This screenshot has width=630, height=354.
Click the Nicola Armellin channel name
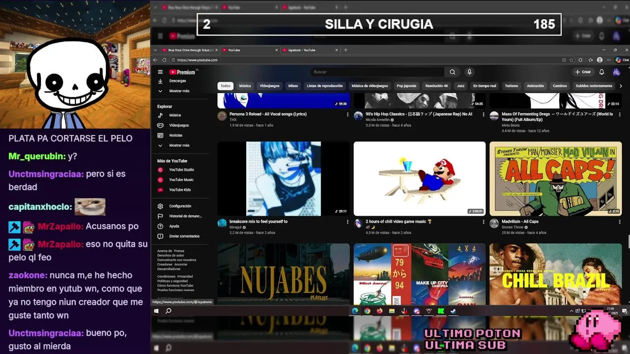coord(378,119)
